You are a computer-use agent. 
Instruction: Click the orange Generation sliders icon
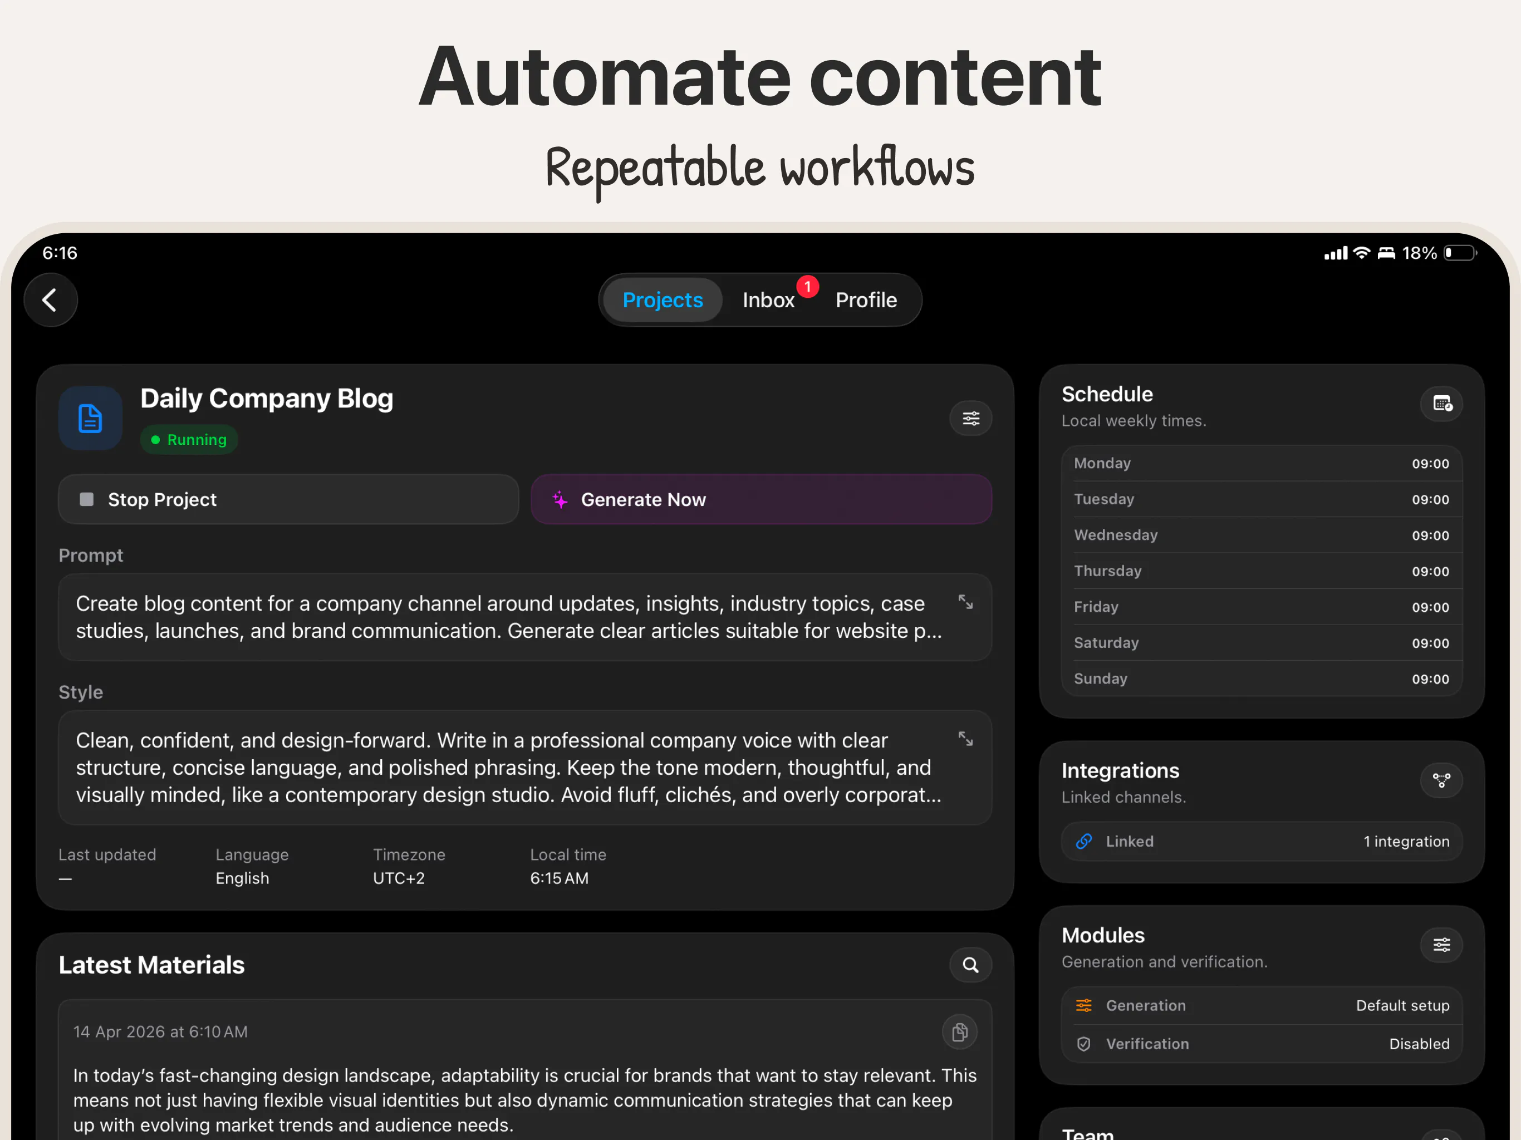(x=1083, y=1005)
